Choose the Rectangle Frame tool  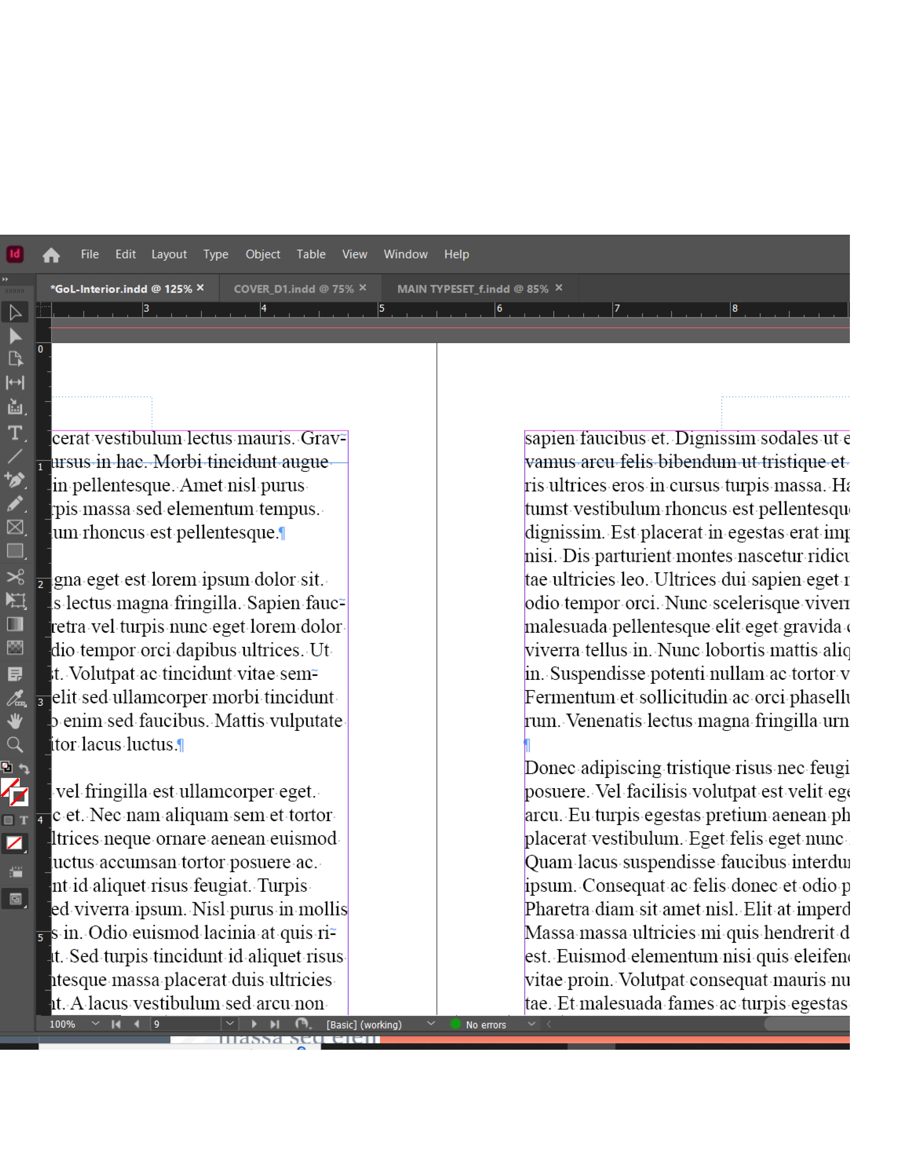[x=15, y=527]
